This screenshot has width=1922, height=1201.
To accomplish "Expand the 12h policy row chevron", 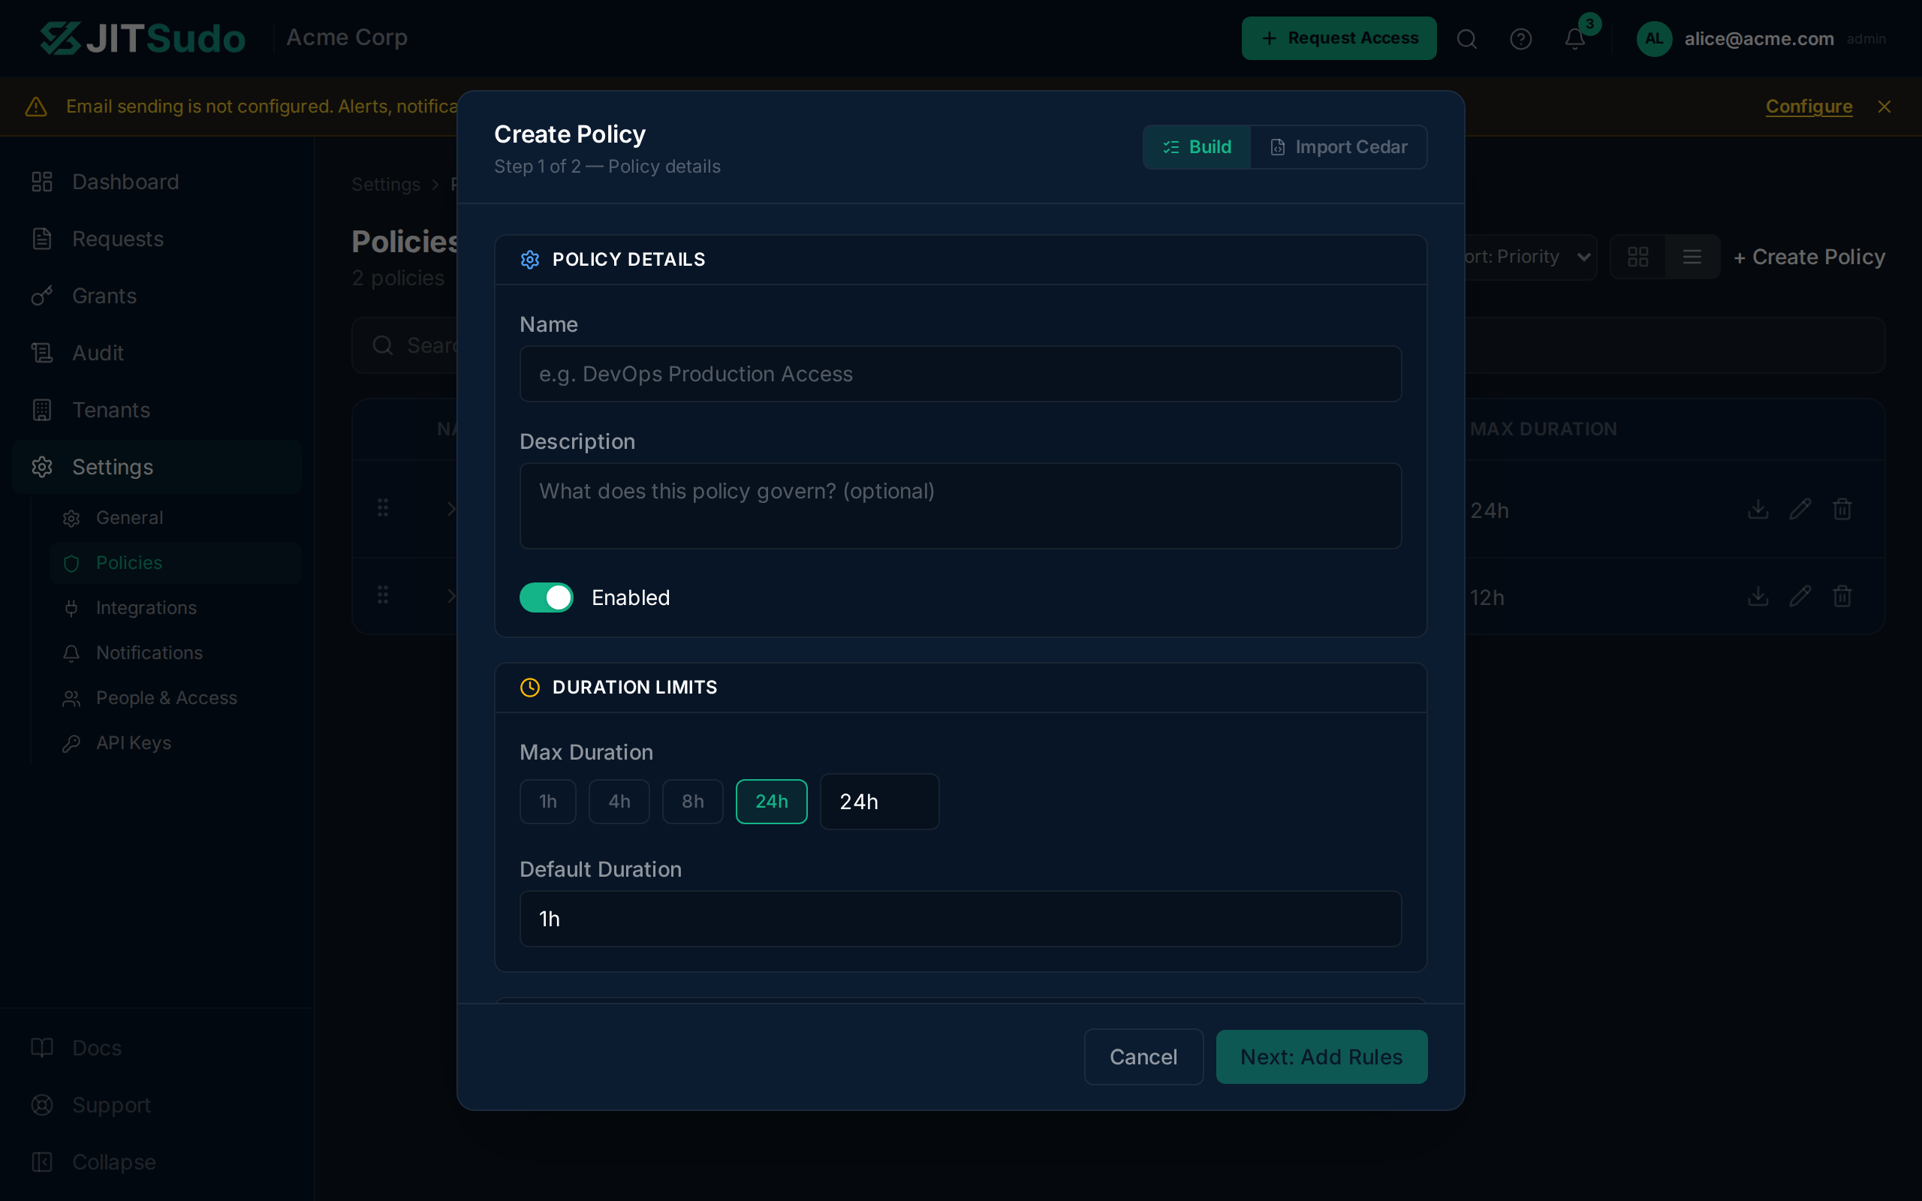I will (x=450, y=597).
